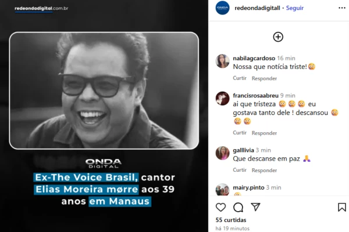349x232 pixels.
Task: Open francisrosaabreu's profile avatar
Action: coord(222,98)
